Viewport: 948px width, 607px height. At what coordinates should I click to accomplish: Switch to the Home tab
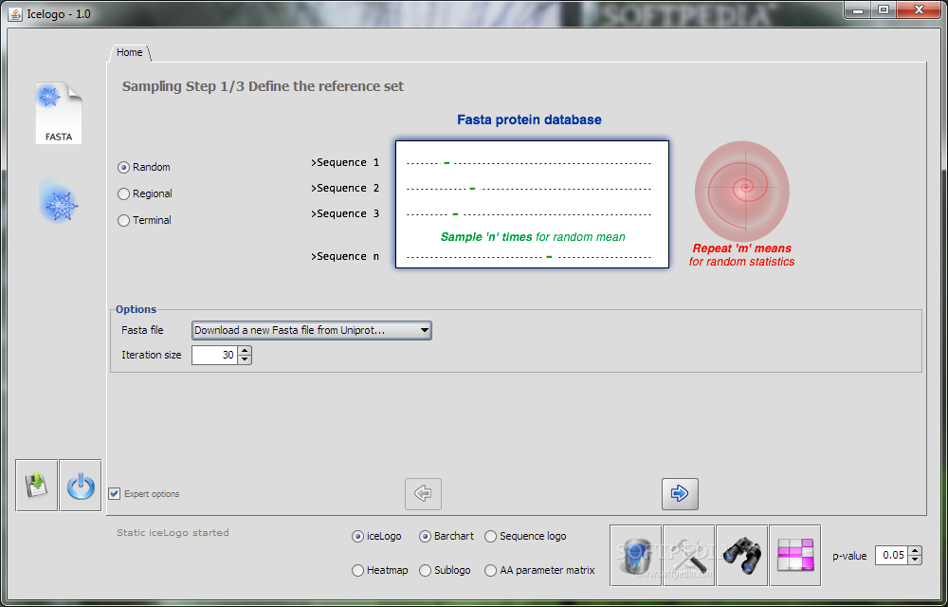click(129, 52)
